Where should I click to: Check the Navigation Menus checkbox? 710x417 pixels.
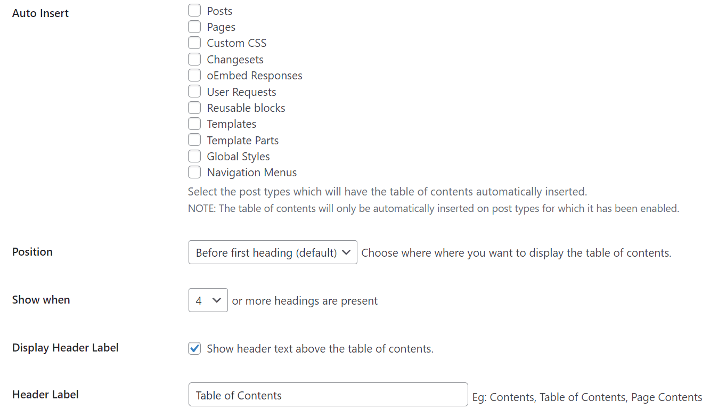click(194, 172)
